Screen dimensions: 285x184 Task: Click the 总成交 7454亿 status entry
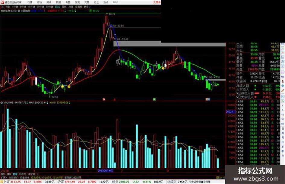coord(177,182)
